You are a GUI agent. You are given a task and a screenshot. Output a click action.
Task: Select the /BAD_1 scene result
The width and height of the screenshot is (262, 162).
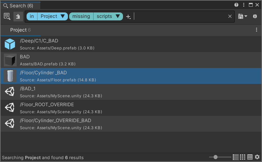point(131,92)
